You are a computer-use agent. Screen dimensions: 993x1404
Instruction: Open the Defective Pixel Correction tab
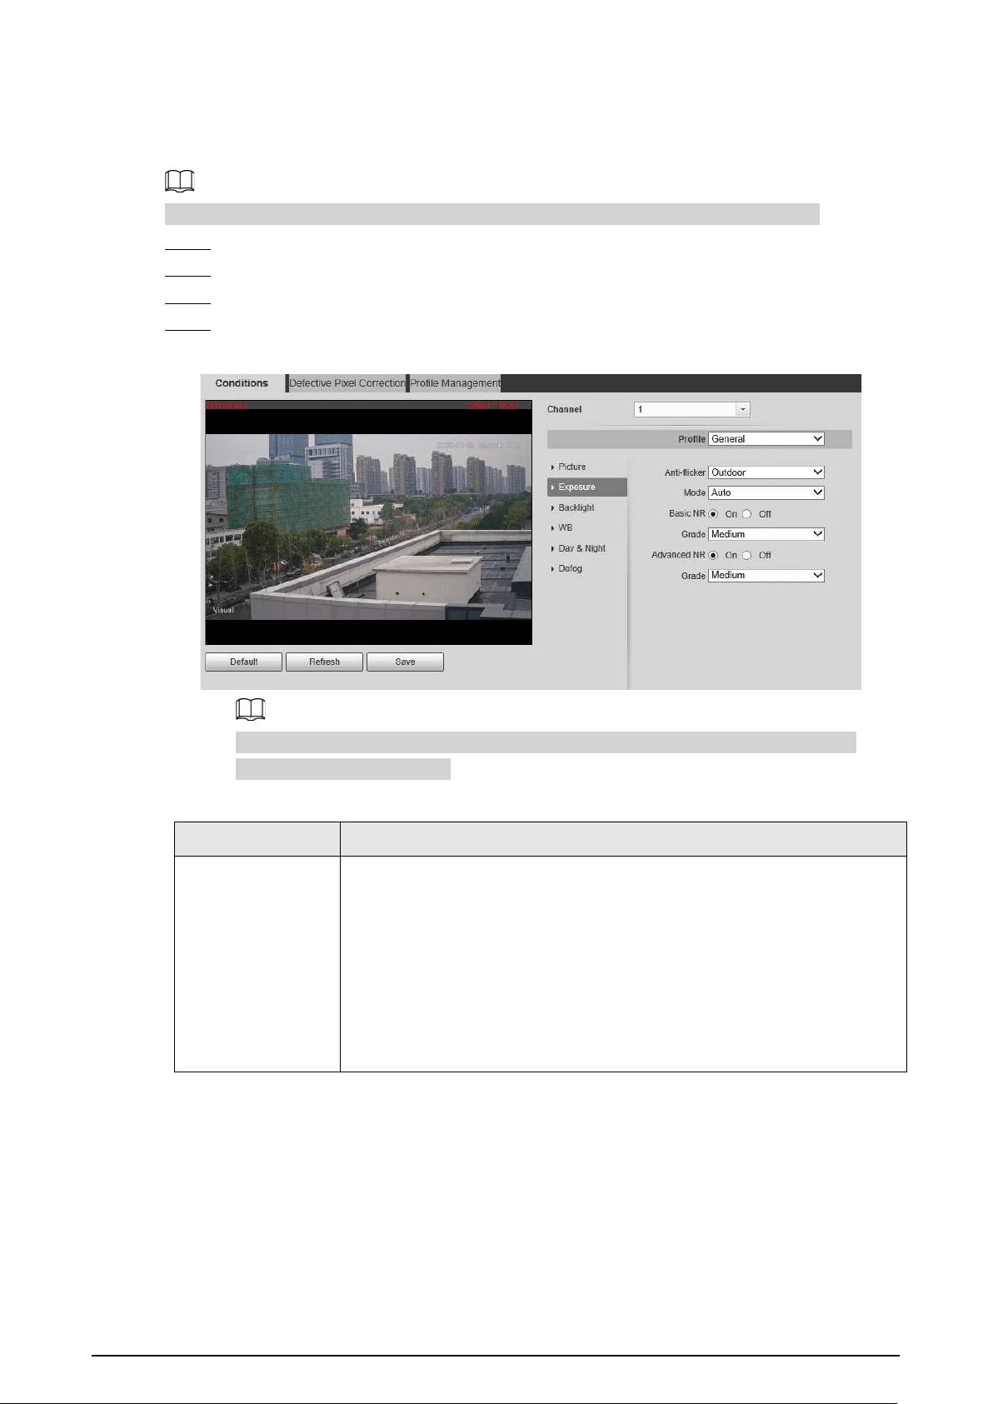click(347, 383)
